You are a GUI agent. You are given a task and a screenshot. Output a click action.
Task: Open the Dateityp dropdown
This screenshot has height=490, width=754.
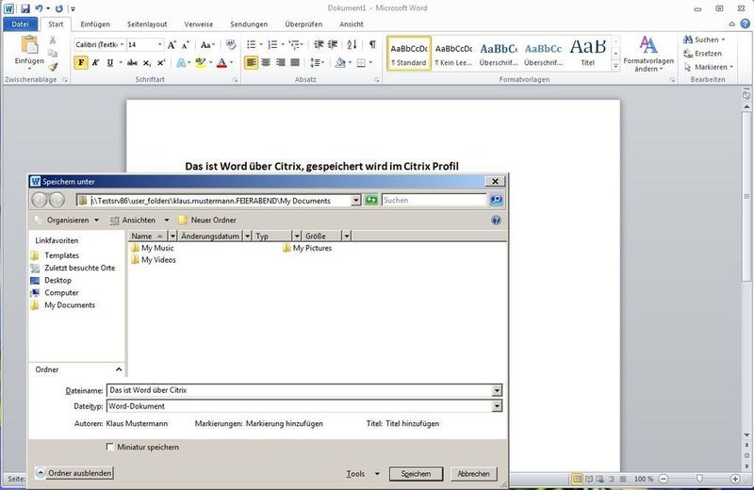(x=497, y=406)
